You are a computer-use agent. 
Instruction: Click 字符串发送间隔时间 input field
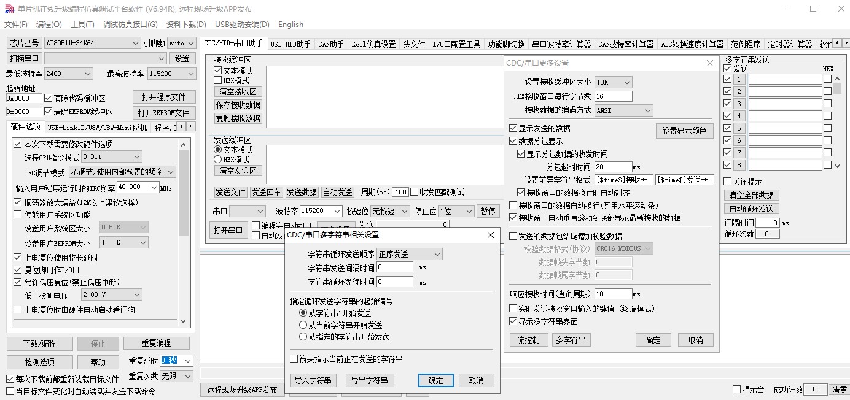coord(395,267)
